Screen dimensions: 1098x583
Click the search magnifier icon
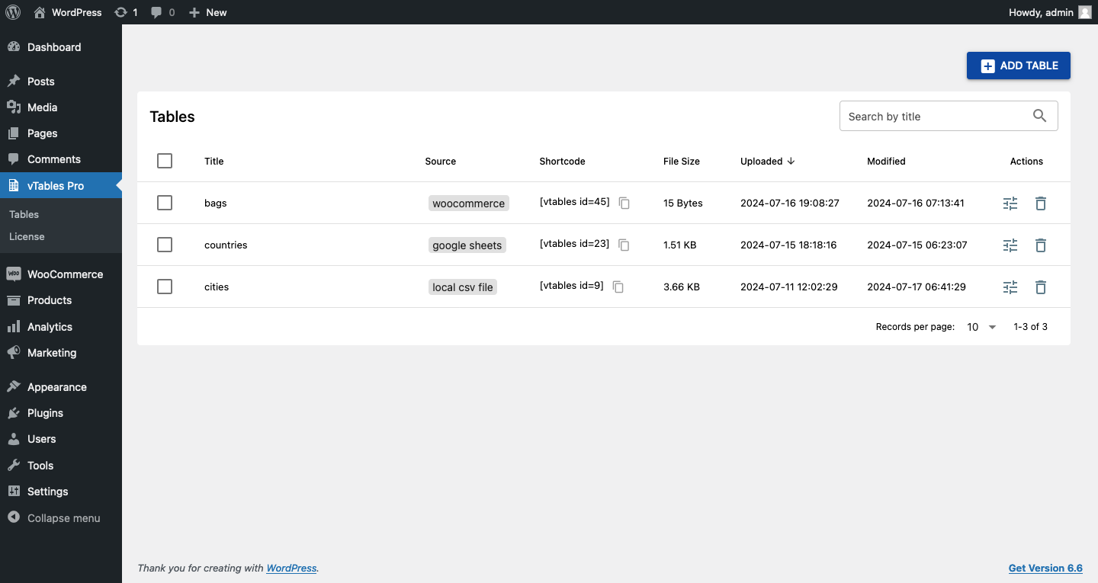coord(1040,116)
